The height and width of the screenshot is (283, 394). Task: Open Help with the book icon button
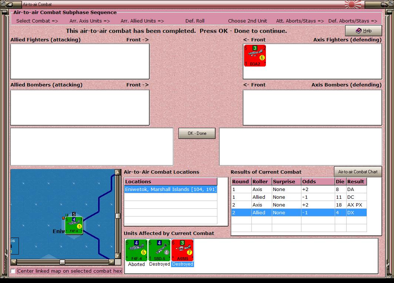[x=363, y=31]
